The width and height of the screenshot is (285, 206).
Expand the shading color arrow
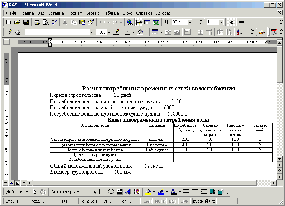(146, 32)
